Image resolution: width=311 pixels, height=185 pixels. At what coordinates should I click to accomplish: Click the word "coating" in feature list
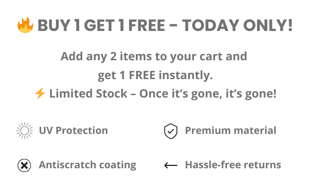[x=118, y=165]
